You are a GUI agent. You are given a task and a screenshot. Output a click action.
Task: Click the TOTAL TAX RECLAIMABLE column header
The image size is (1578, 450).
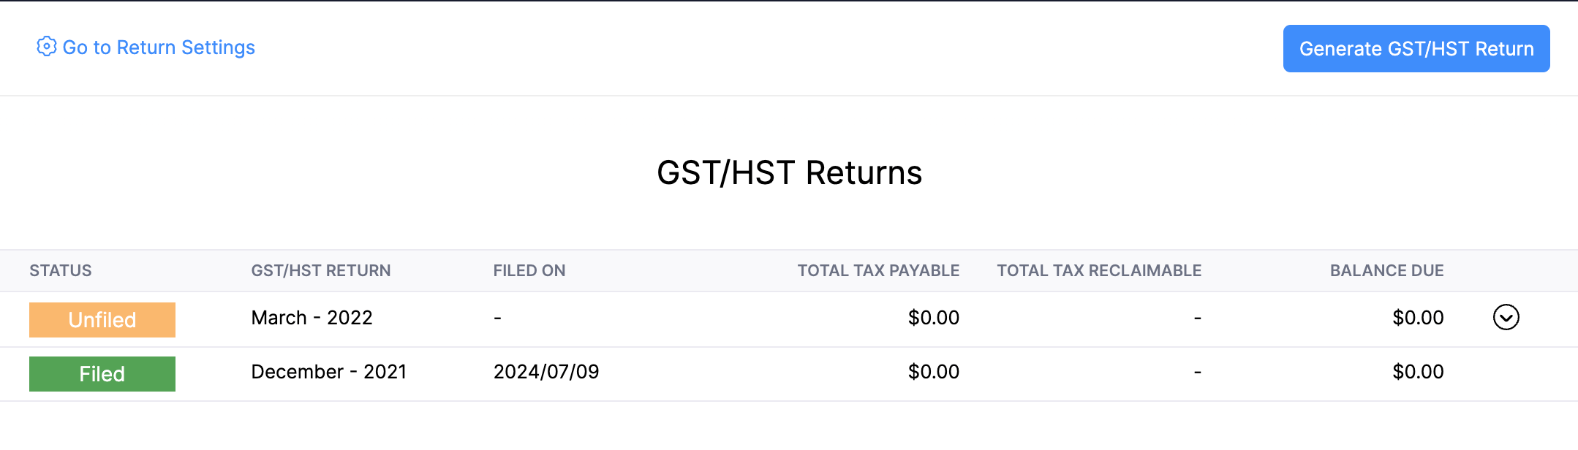[1098, 270]
